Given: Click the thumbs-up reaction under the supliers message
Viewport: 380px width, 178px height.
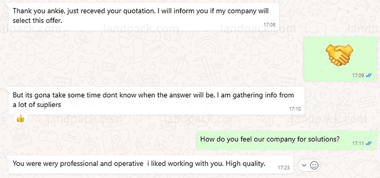Looking at the screenshot, I should pos(20,118).
